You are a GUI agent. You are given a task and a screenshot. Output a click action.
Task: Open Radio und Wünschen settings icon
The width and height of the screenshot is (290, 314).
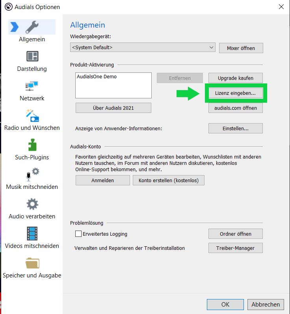32,115
